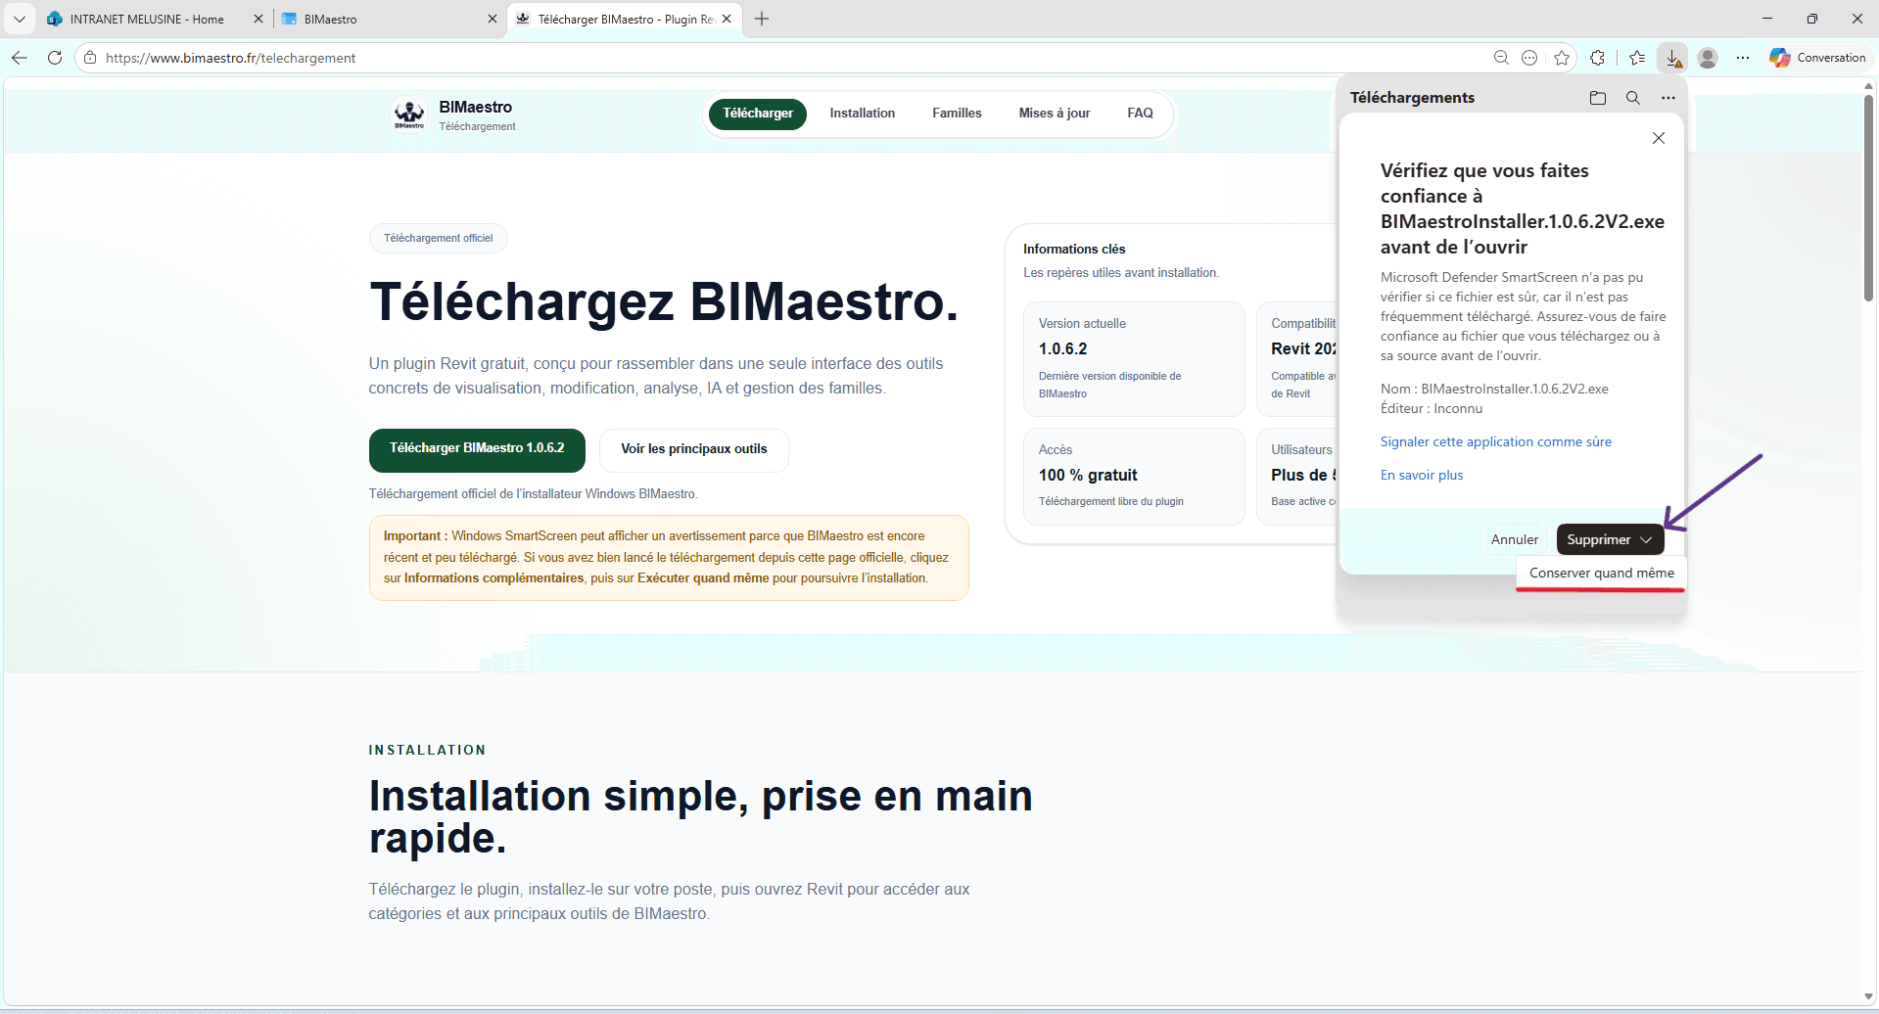Click the Télécharger BIMaestro 1.0.6.2 button
Screen dimensions: 1879x1014
click(x=477, y=450)
